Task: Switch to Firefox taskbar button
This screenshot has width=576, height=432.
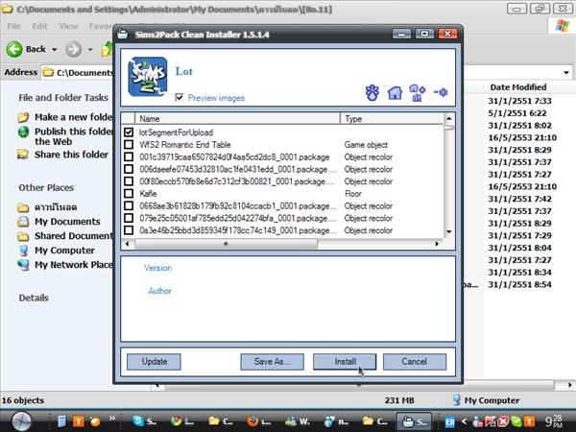Action: point(259,421)
